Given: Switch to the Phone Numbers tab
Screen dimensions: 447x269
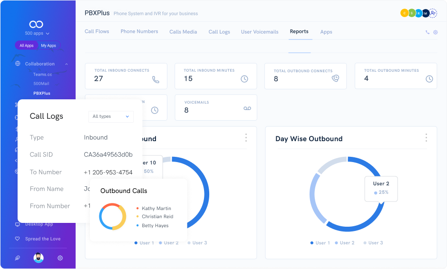Looking at the screenshot, I should 139,31.
